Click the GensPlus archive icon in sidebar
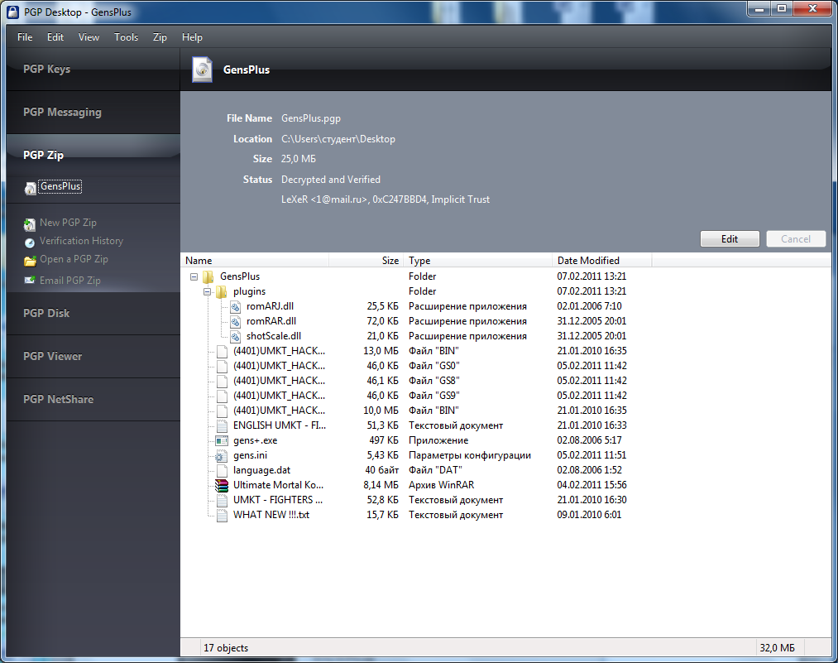Screen dimensions: 838x663 pos(31,188)
